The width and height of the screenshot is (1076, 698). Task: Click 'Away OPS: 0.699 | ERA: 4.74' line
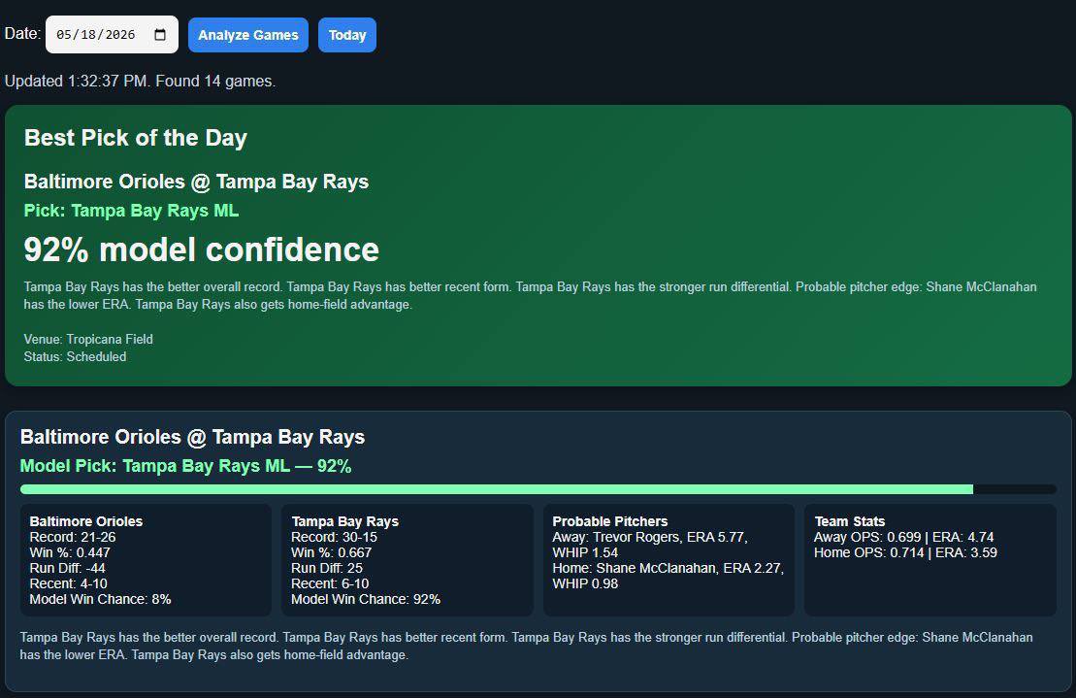click(x=903, y=538)
